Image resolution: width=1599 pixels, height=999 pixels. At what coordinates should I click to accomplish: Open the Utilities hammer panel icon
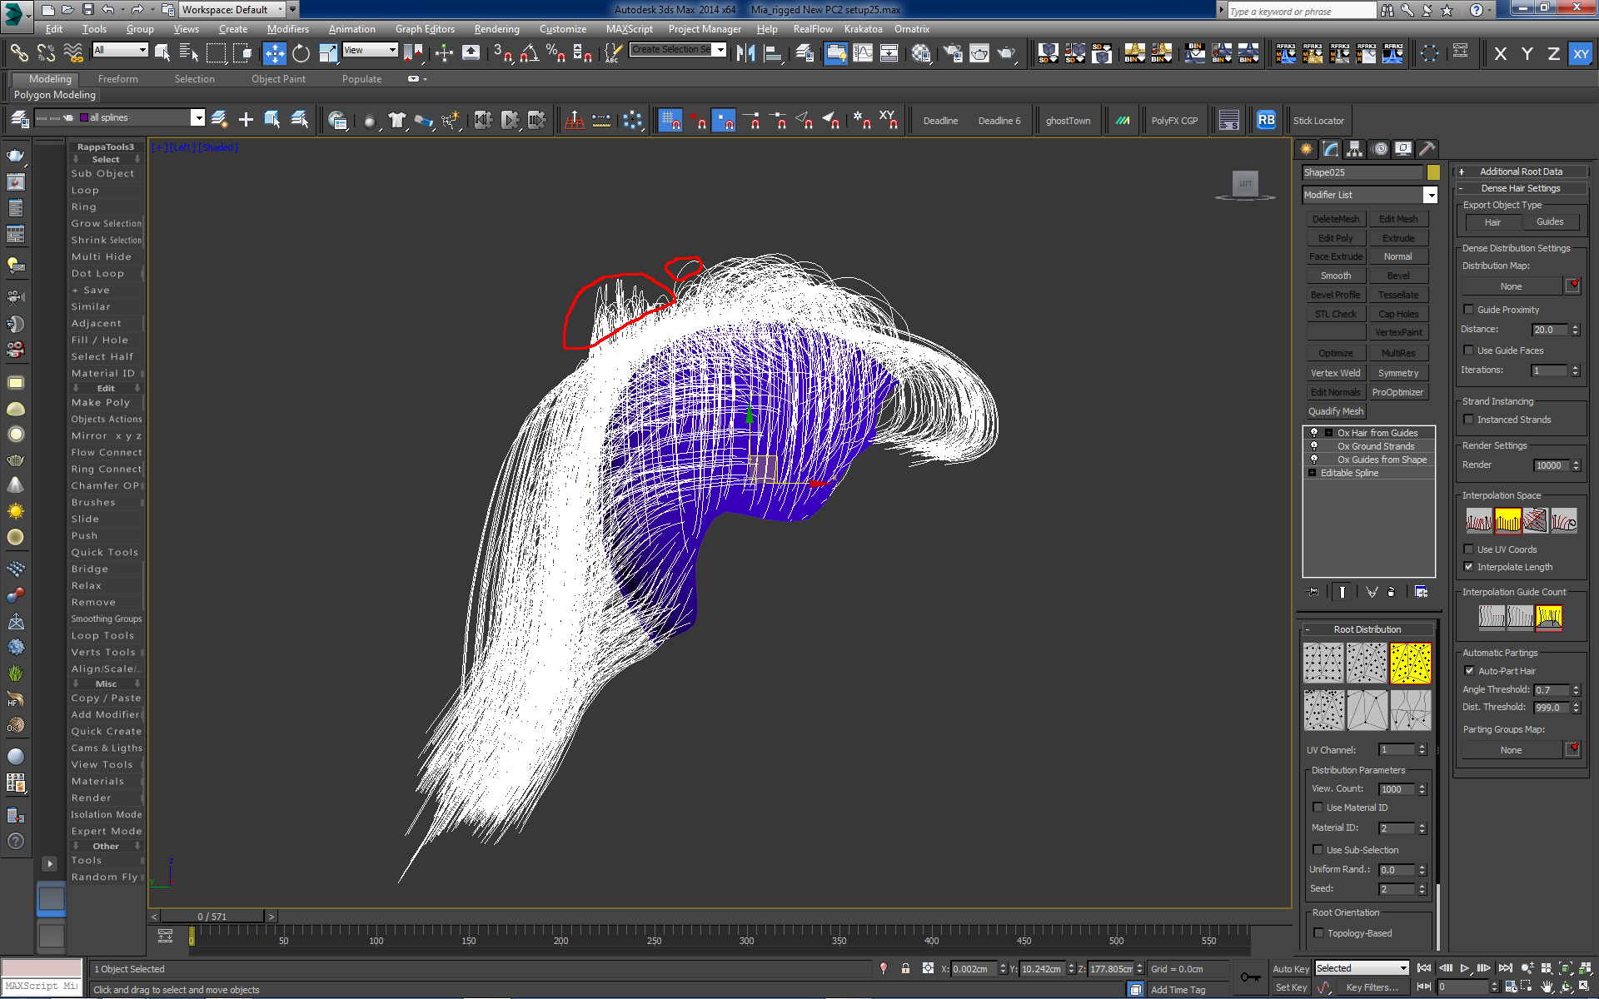click(1427, 149)
